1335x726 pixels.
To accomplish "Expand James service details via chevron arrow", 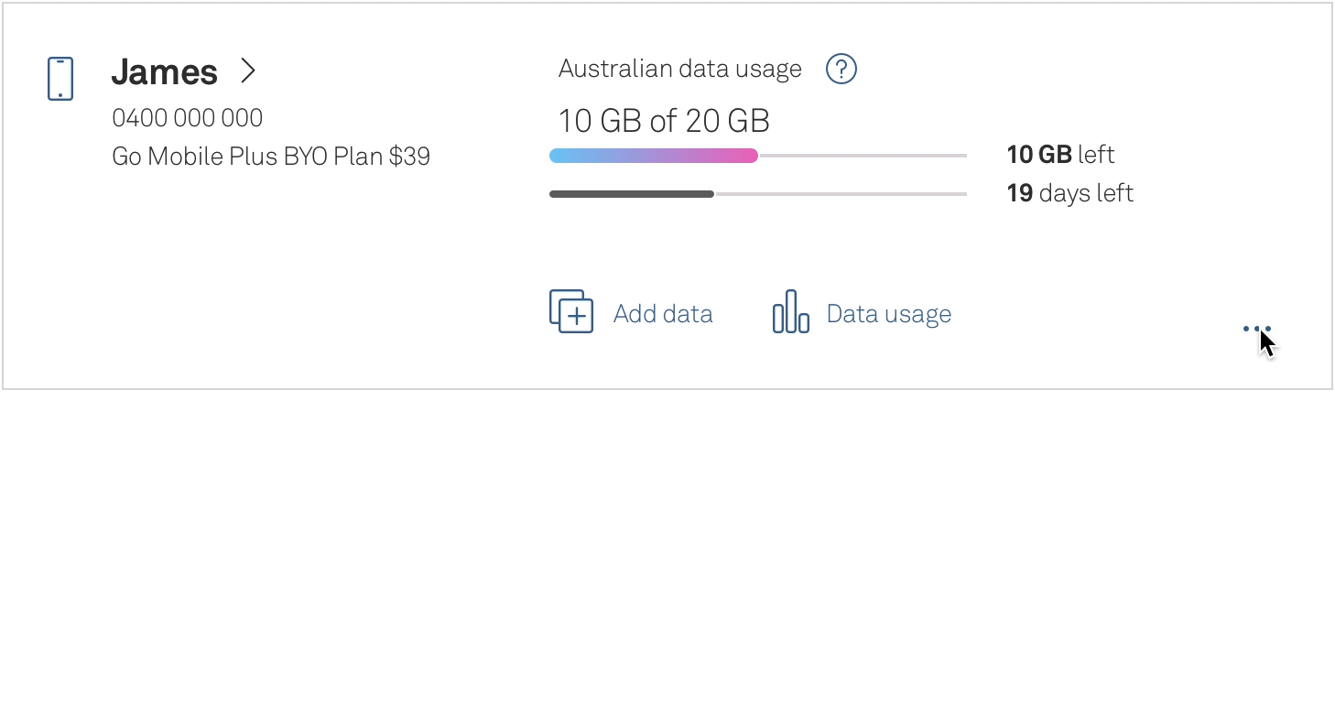I will (x=248, y=70).
